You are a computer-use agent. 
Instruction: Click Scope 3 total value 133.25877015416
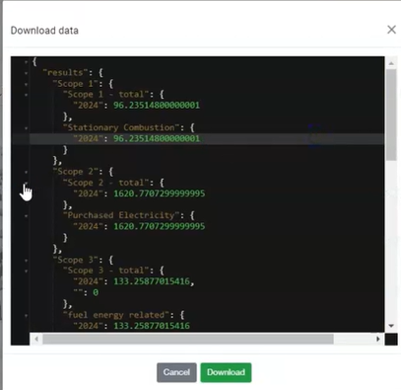(x=152, y=281)
